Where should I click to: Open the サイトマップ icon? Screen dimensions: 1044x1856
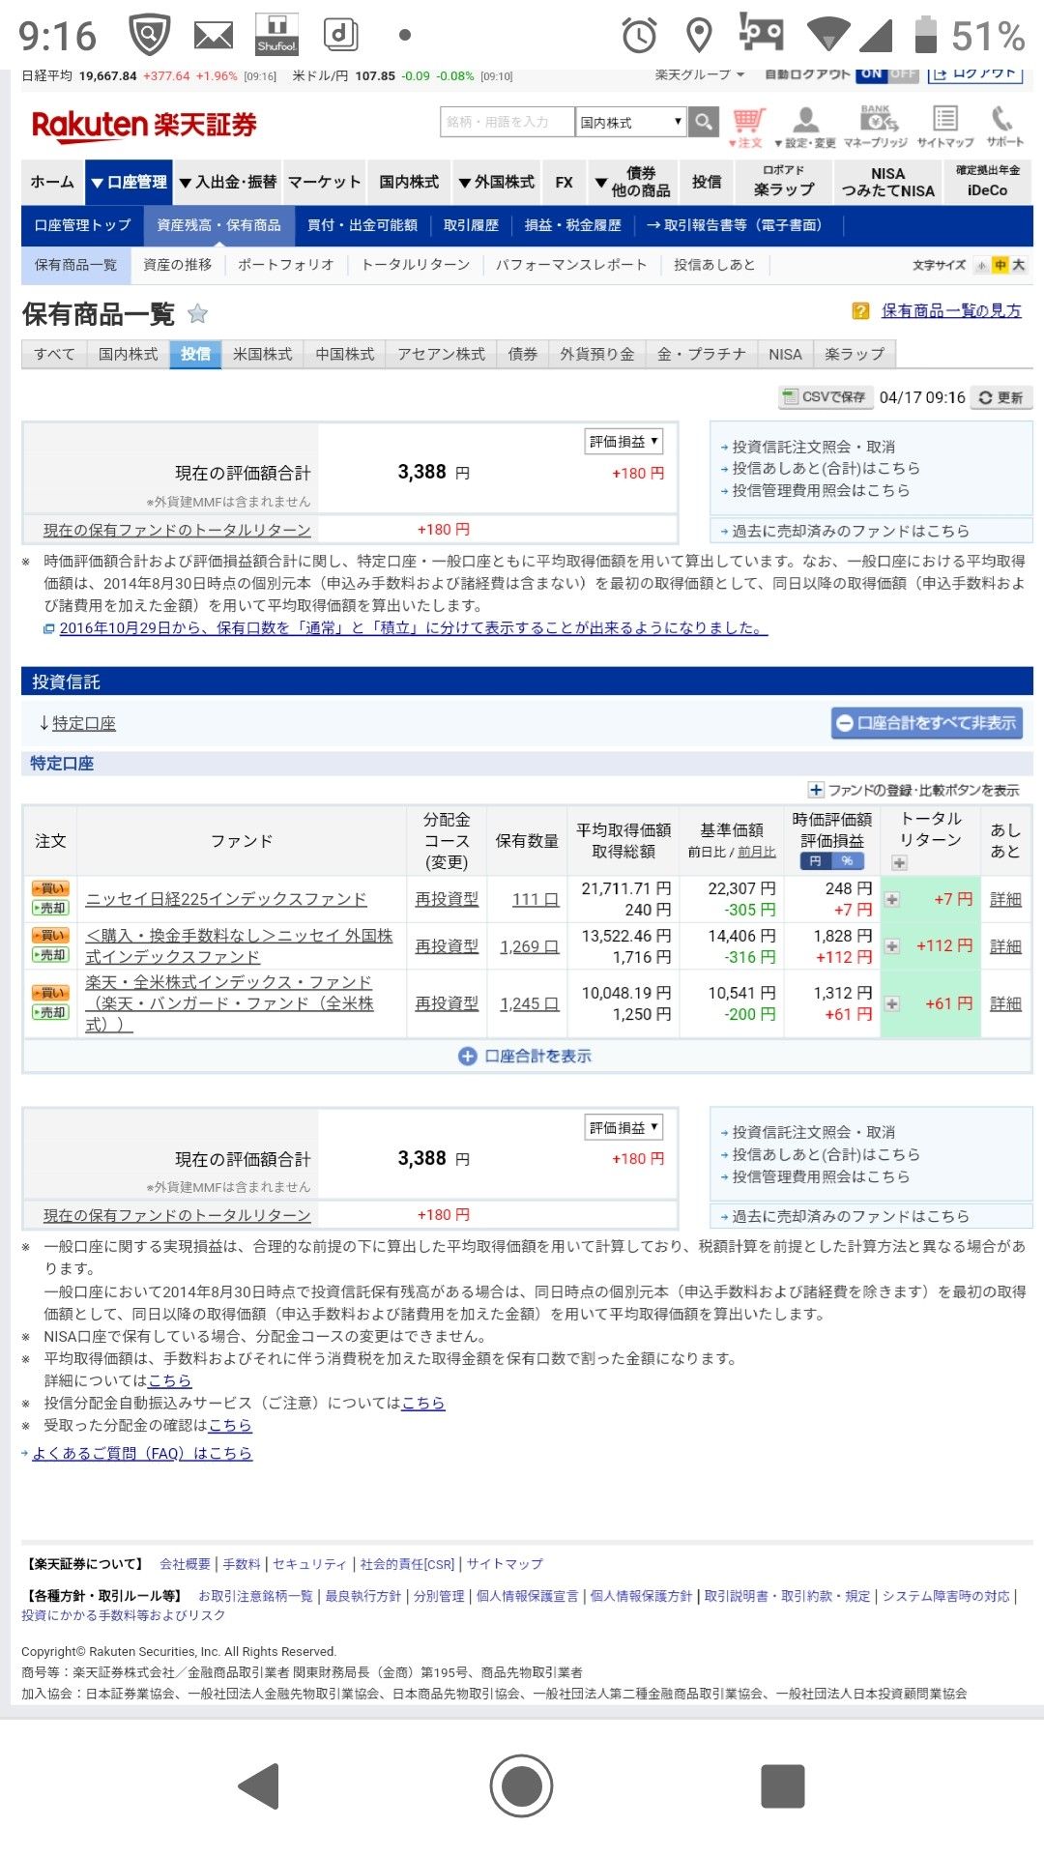point(944,127)
